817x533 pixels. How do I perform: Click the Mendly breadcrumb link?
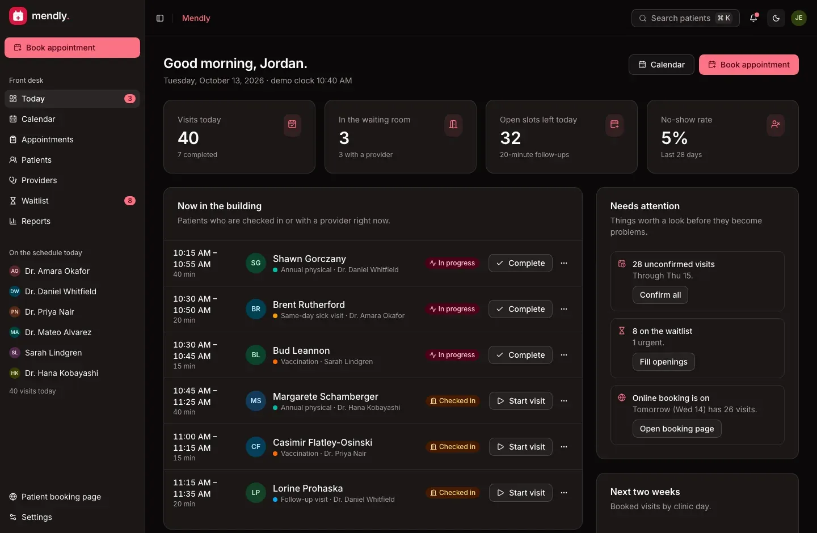(196, 18)
